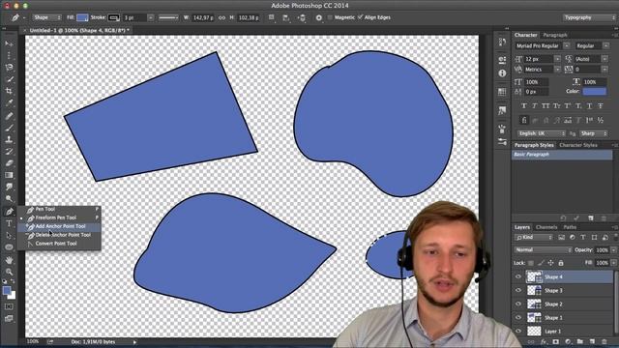
Task: Select the Move tool in toolbar
Action: tap(9, 43)
